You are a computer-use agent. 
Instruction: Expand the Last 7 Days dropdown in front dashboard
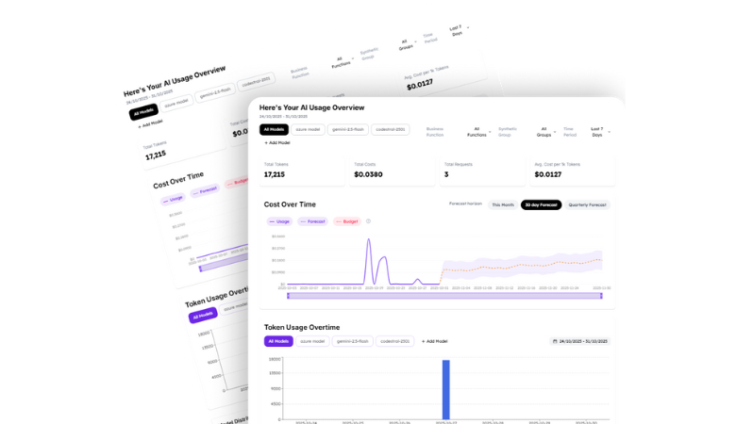pyautogui.click(x=599, y=132)
